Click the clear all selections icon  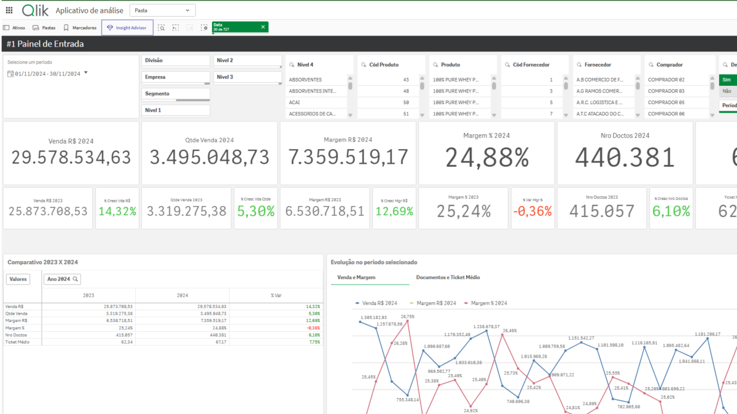205,28
